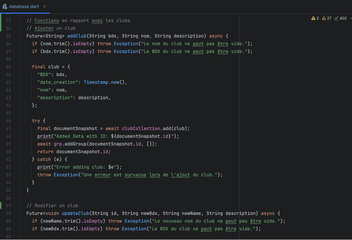Close the database.dart tab
352x240 pixels.
coord(44,7)
